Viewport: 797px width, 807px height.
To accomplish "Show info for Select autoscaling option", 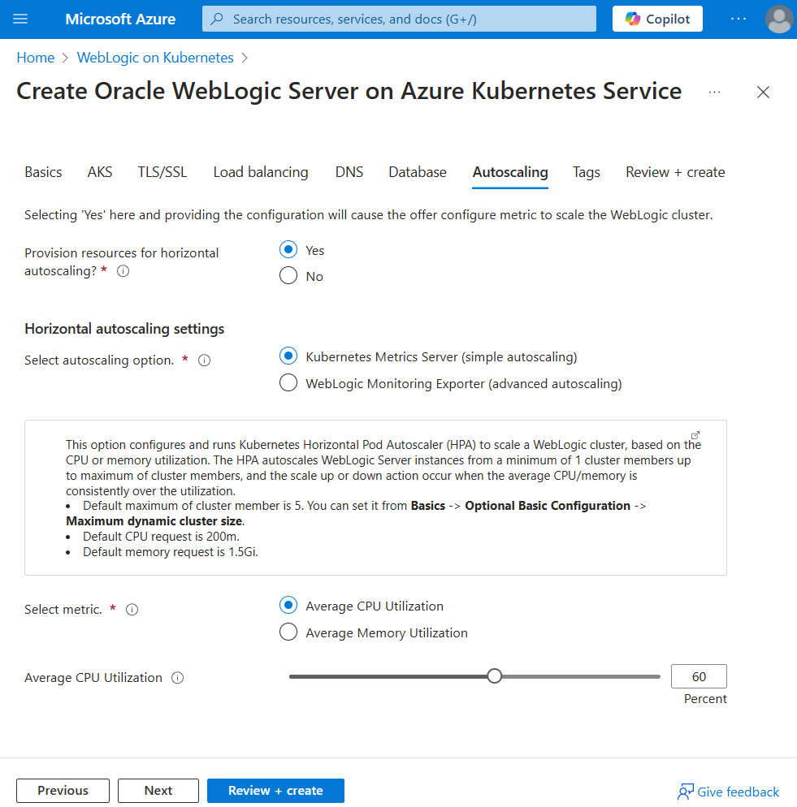I will click(205, 360).
